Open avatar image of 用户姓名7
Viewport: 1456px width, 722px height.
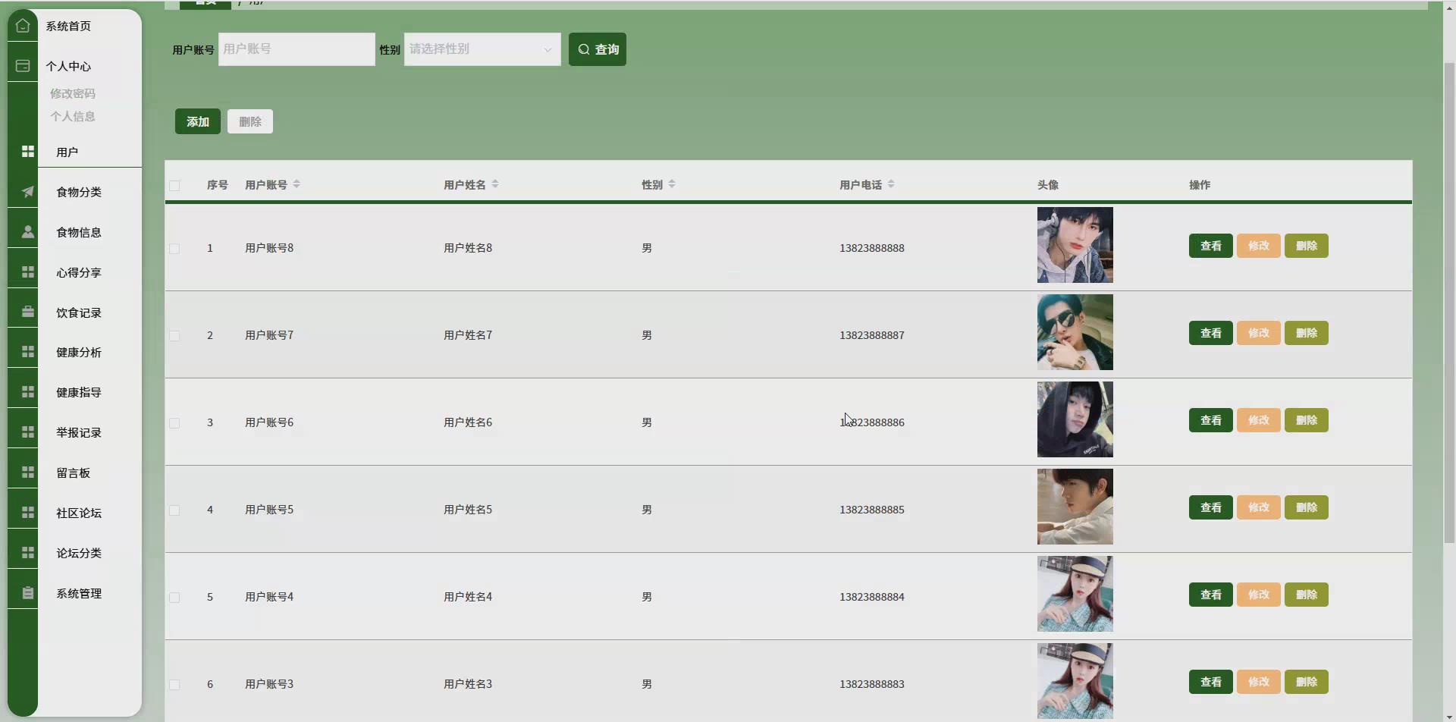(x=1075, y=332)
